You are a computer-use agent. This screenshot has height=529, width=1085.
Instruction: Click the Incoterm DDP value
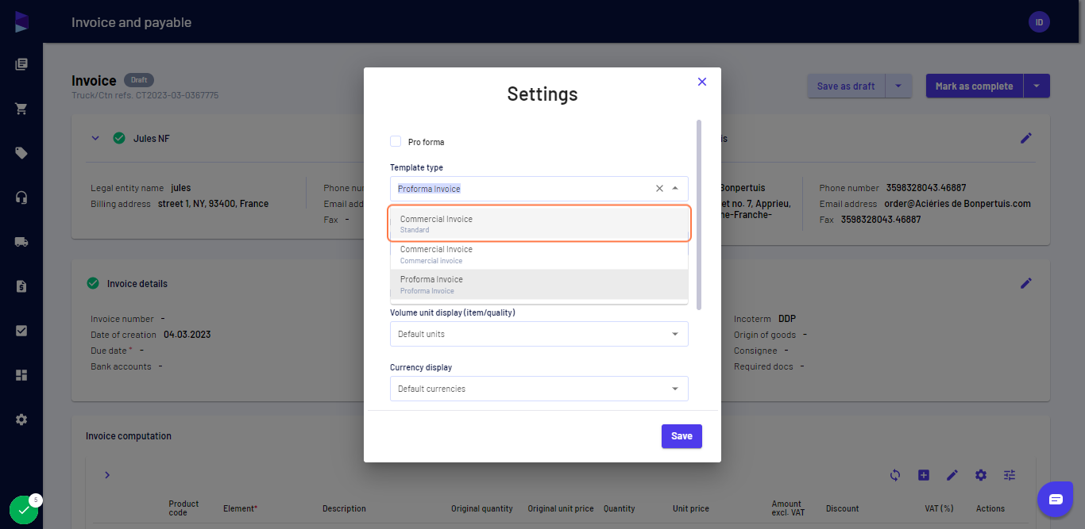tap(787, 319)
